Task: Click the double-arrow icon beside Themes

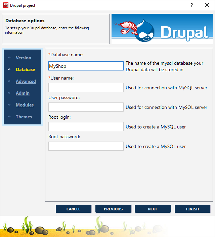Action: [x=9, y=116]
